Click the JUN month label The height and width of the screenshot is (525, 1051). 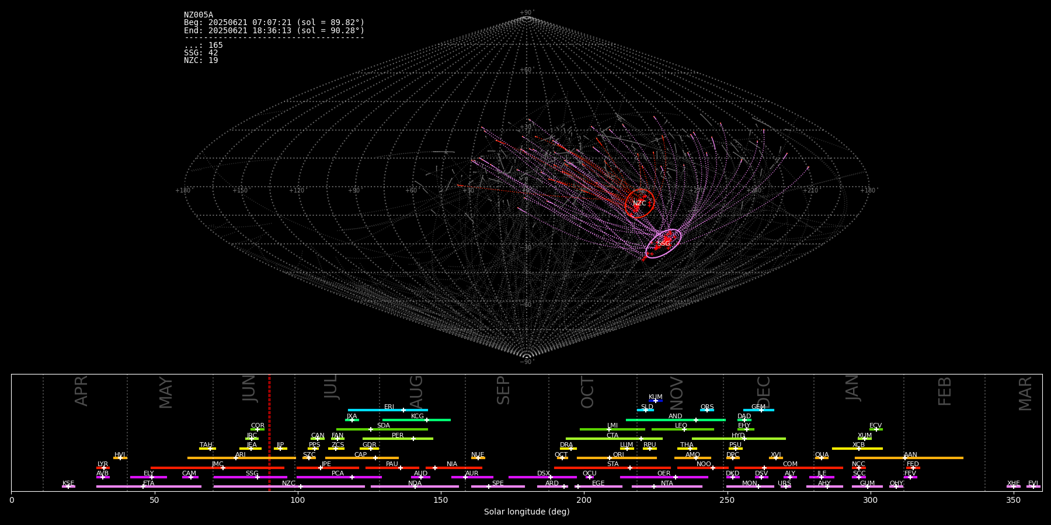(x=249, y=388)
